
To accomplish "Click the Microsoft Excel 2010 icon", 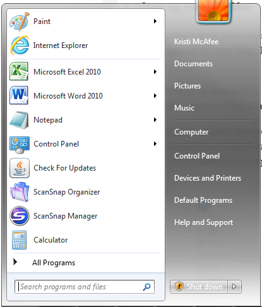I will (19, 71).
